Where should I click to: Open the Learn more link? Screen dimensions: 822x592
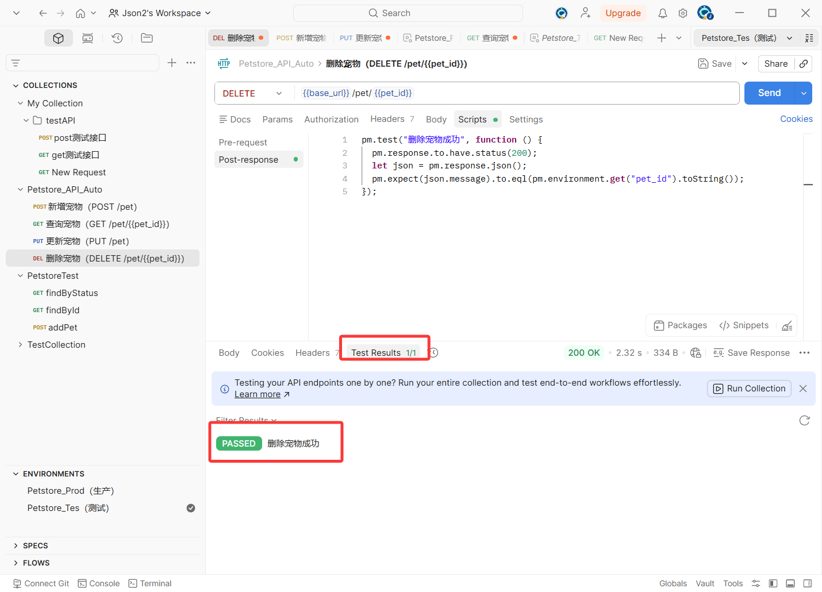click(x=262, y=394)
